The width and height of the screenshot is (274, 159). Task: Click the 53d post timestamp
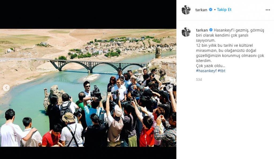199,79
